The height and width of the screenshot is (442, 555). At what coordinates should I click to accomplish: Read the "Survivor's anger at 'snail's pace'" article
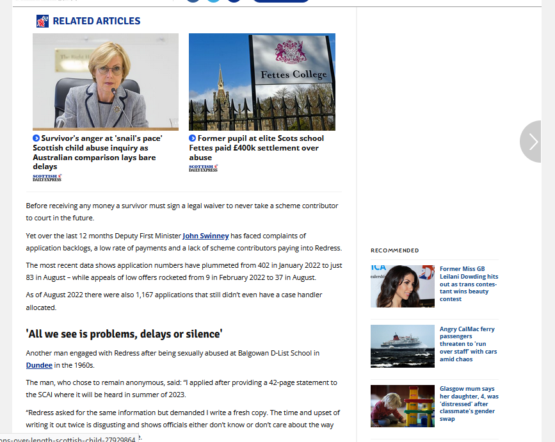[97, 152]
